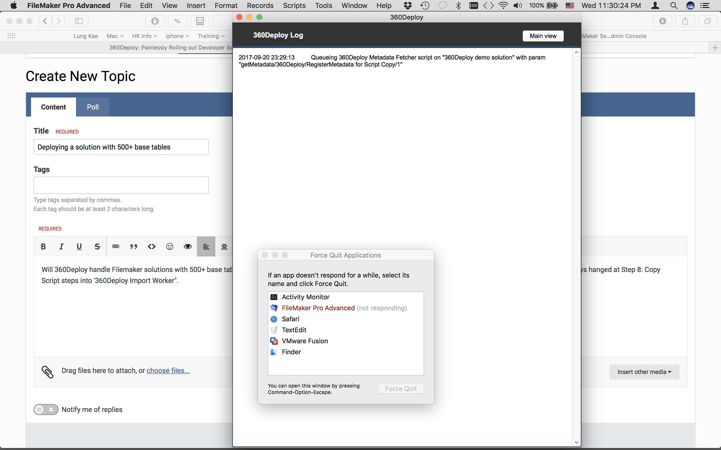Open the emoji picker smiley icon
The height and width of the screenshot is (450, 721).
170,246
